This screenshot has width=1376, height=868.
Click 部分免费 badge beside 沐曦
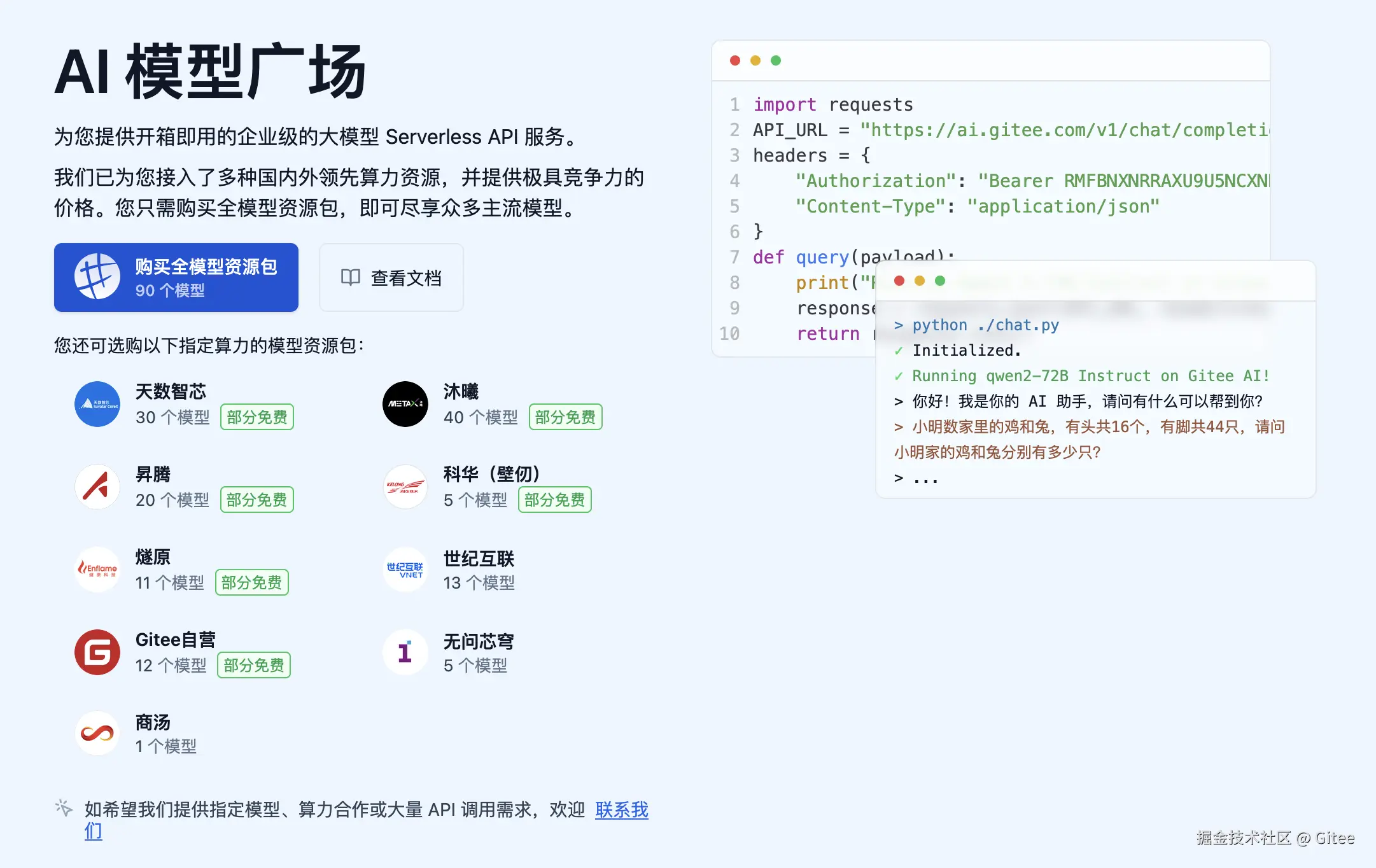pos(565,417)
